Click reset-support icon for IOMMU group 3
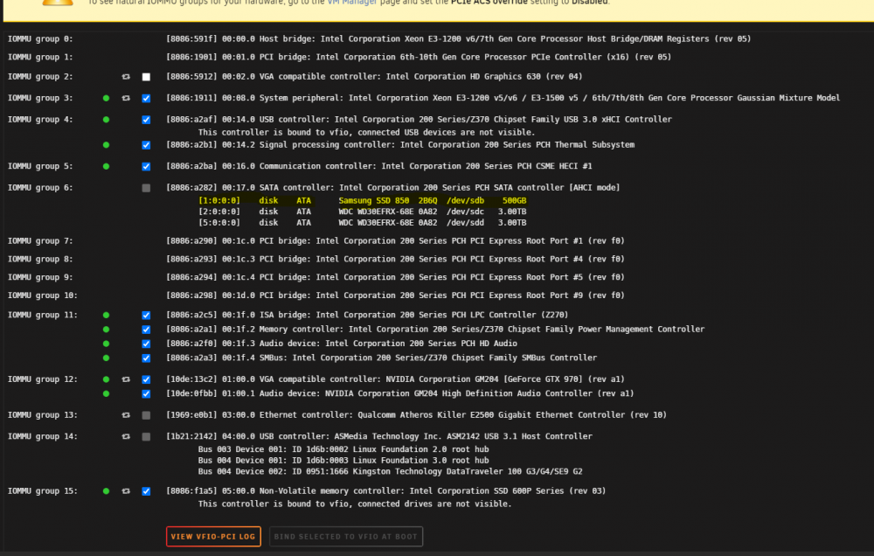874x556 pixels. coord(126,98)
